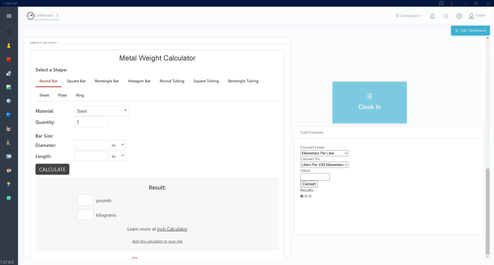Switch to the Sheet shape tab
The width and height of the screenshot is (494, 265).
(44, 95)
